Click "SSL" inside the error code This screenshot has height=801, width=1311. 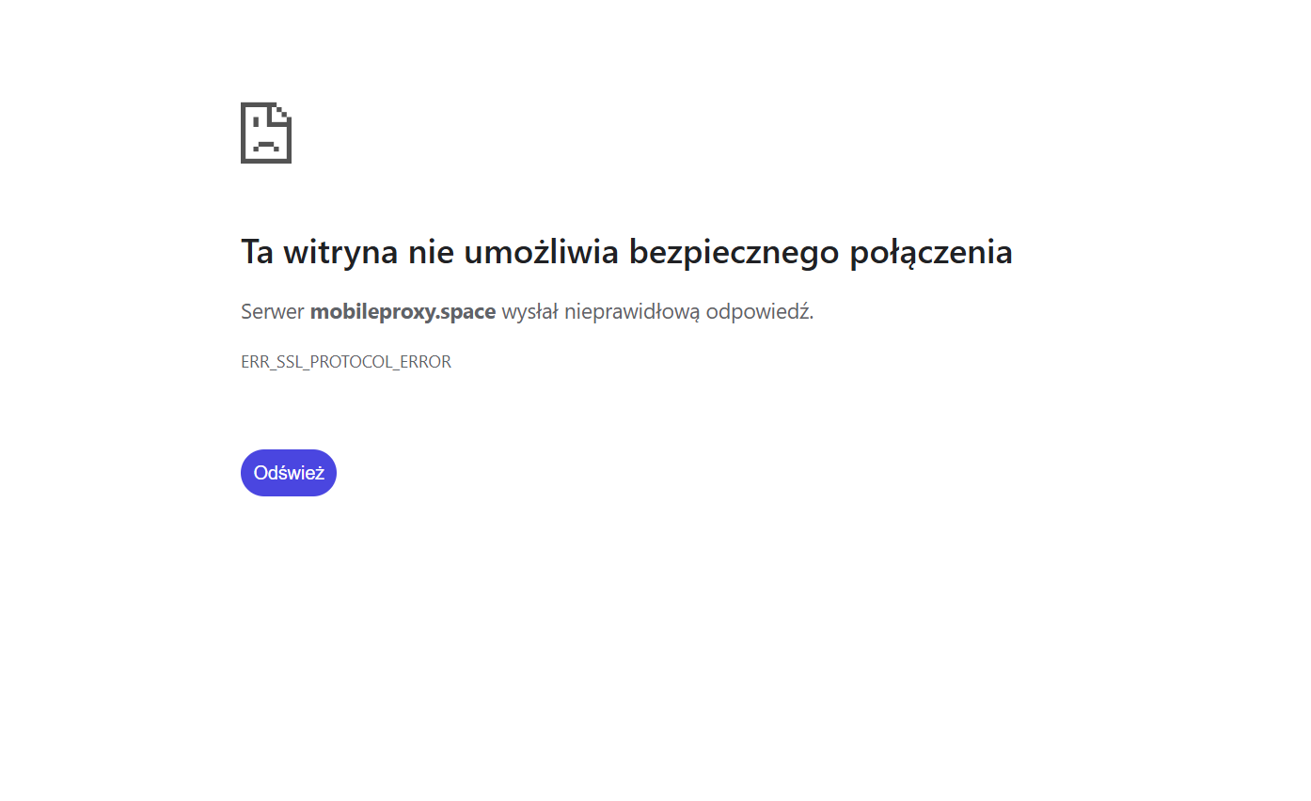[x=290, y=362]
